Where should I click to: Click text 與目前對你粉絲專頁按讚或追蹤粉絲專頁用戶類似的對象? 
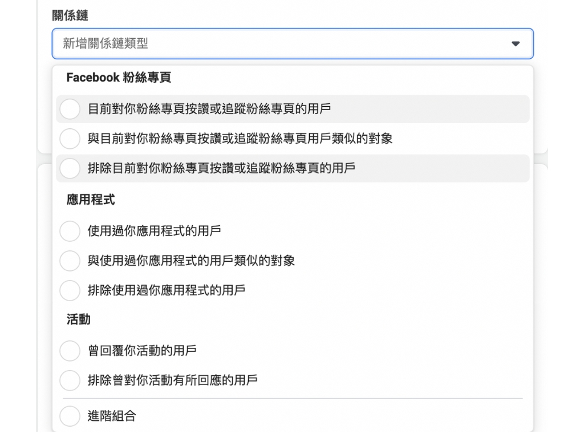[x=240, y=139]
